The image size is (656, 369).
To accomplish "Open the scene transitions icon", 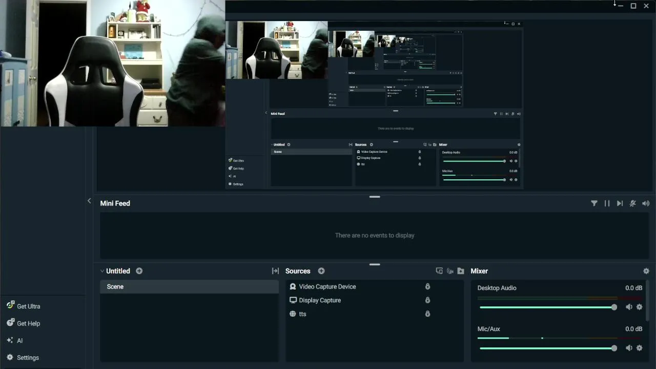I will (275, 271).
